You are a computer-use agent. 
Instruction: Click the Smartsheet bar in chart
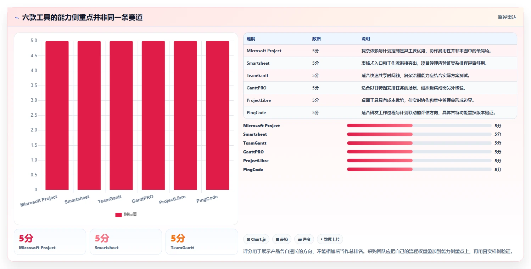coord(89,115)
